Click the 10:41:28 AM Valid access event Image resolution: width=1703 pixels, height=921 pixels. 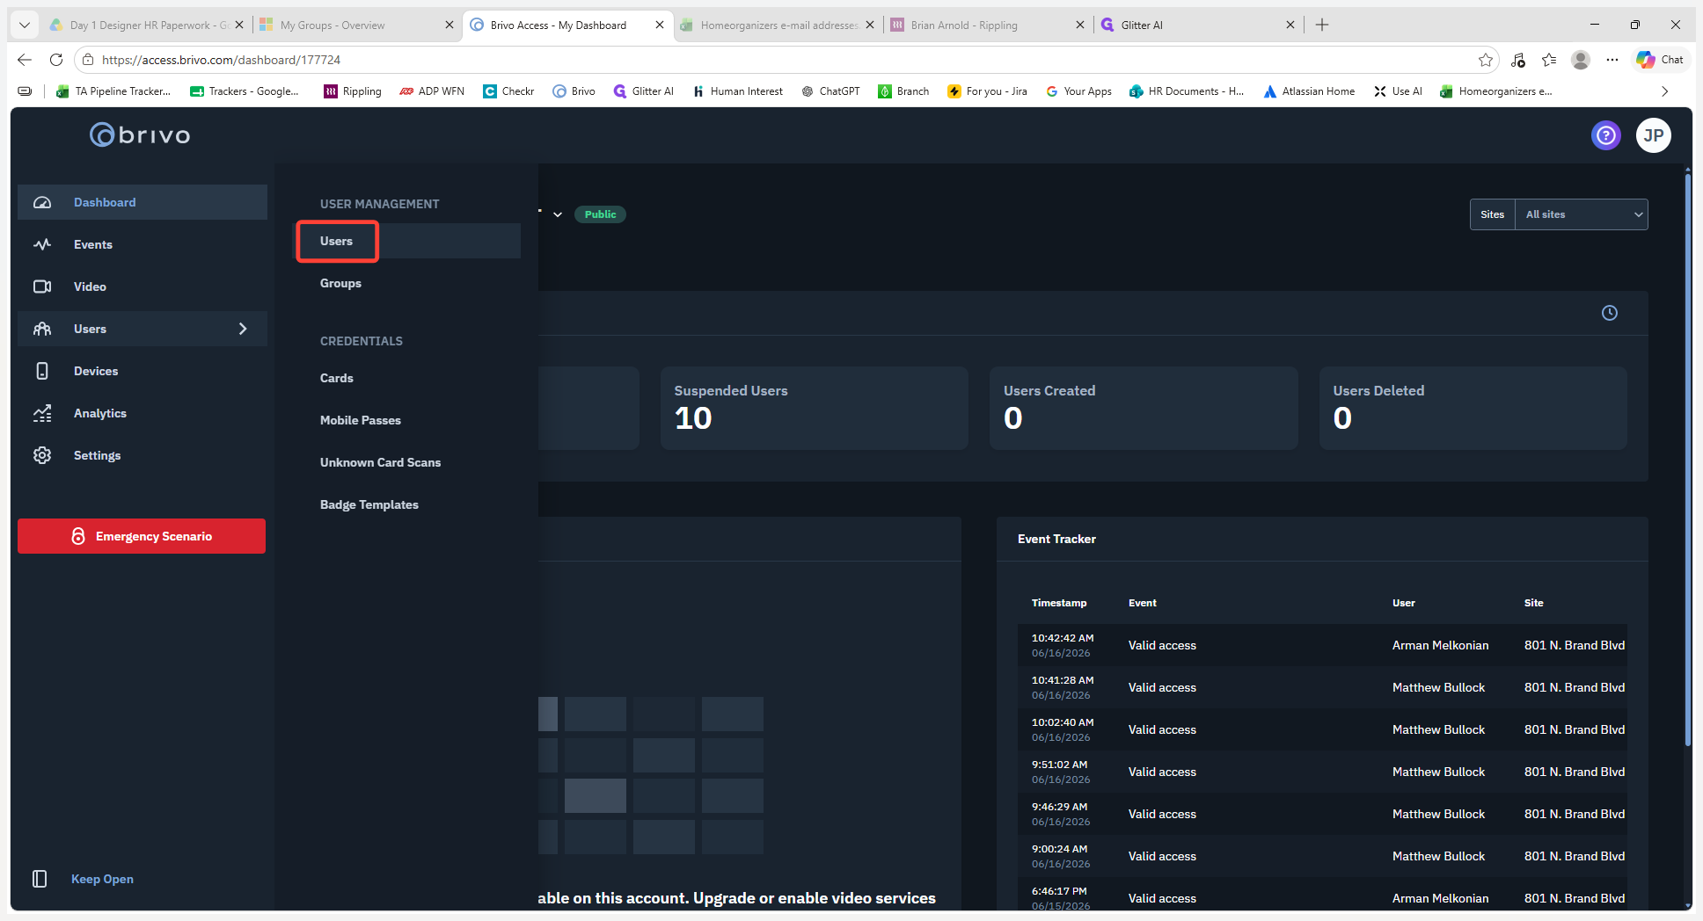tap(1162, 687)
